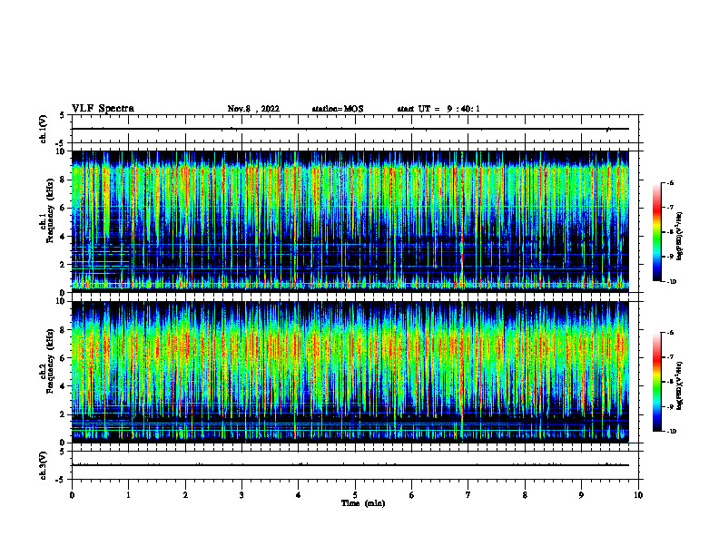Click the time axis tick label "3"
The width and height of the screenshot is (719, 555).
[241, 495]
